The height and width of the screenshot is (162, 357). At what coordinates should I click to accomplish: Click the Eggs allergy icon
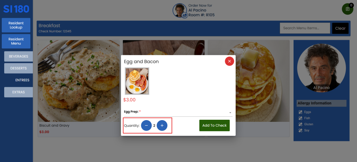[300, 112]
